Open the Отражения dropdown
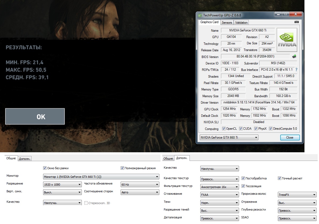The width and height of the screenshot is (319, 224). point(297,203)
